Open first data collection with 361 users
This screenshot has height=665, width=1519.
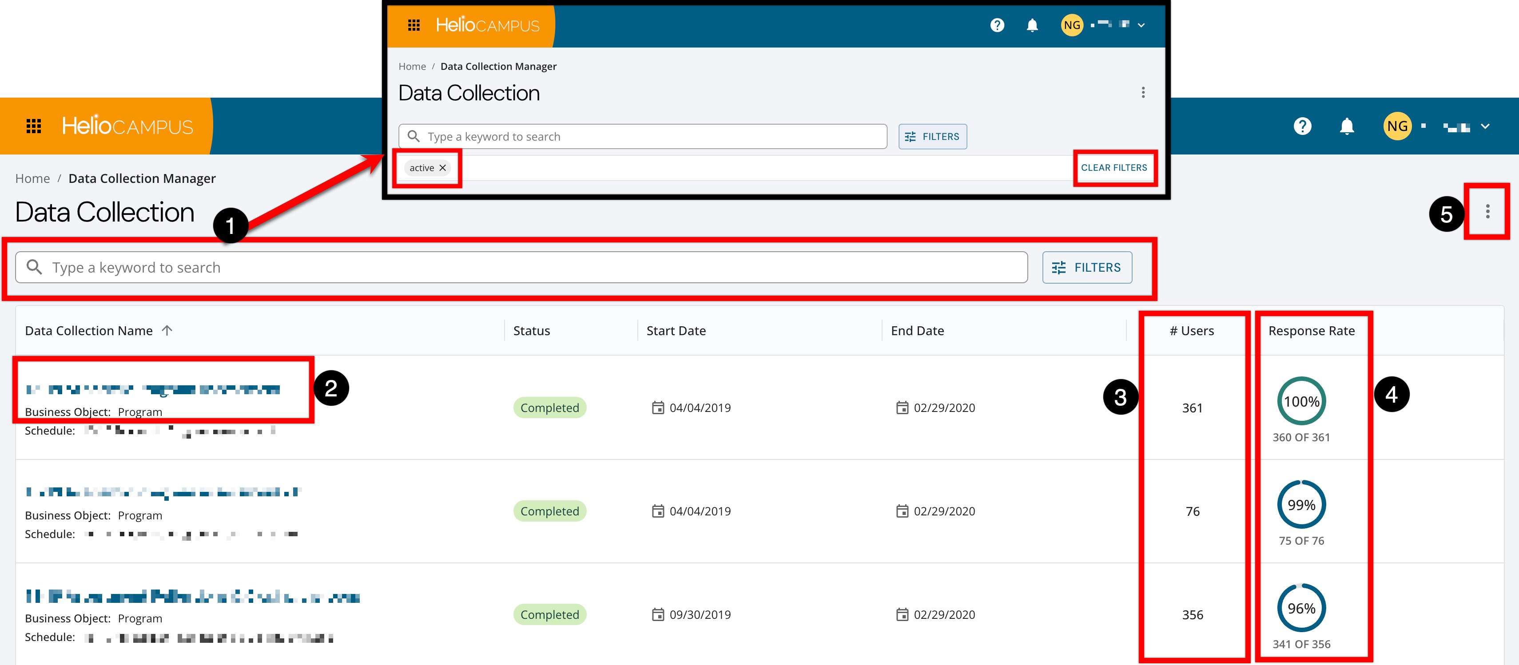153,389
